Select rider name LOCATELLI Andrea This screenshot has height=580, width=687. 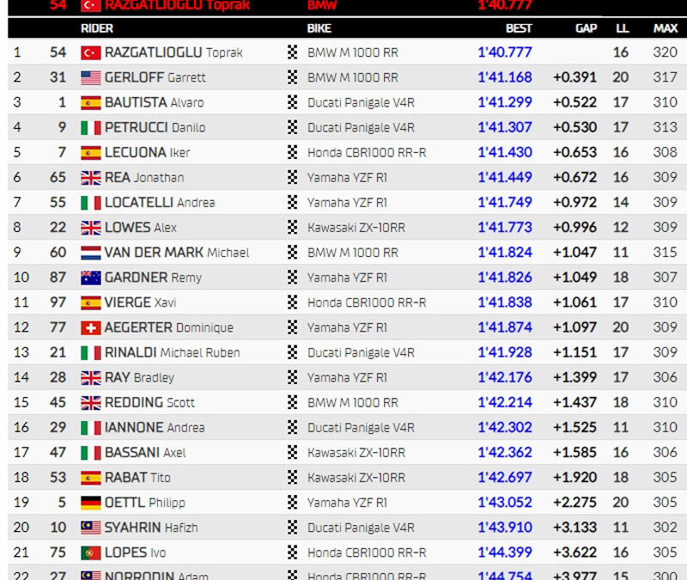(x=160, y=203)
